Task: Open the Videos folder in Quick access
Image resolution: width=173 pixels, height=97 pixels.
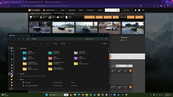Action: coord(80,58)
